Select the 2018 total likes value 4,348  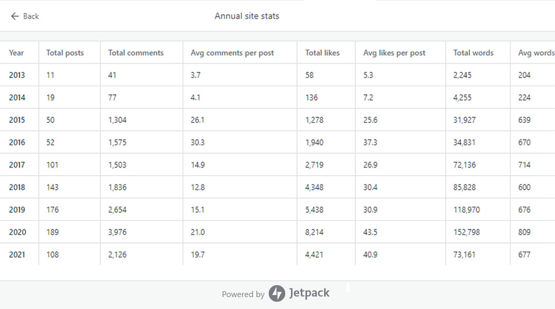314,187
